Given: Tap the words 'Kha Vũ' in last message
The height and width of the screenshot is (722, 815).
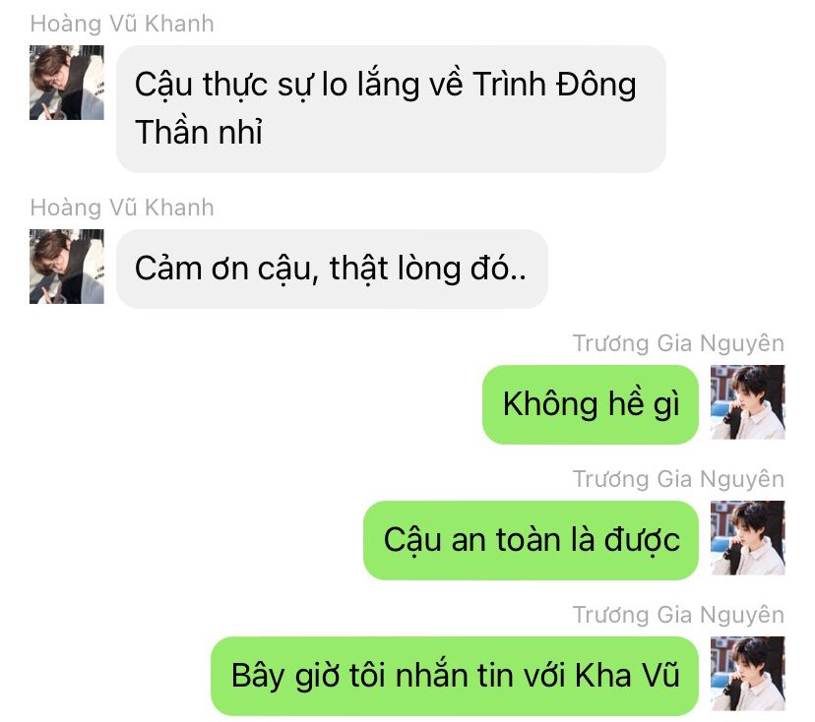Looking at the screenshot, I should tap(627, 675).
